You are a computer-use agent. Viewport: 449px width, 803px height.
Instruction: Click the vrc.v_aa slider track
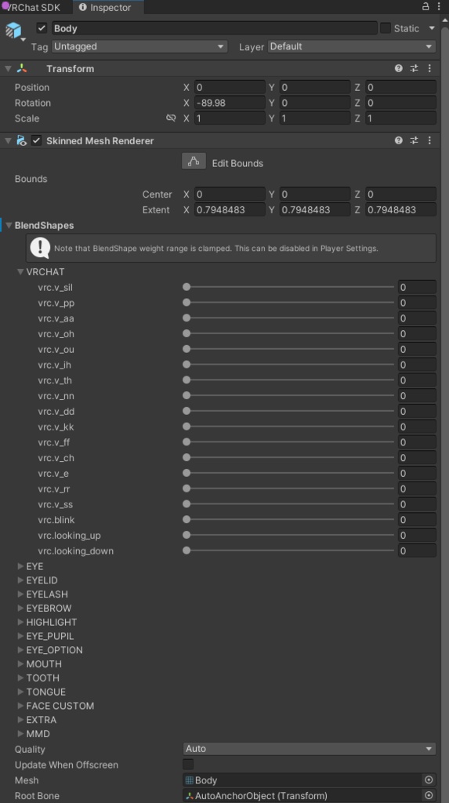[288, 318]
